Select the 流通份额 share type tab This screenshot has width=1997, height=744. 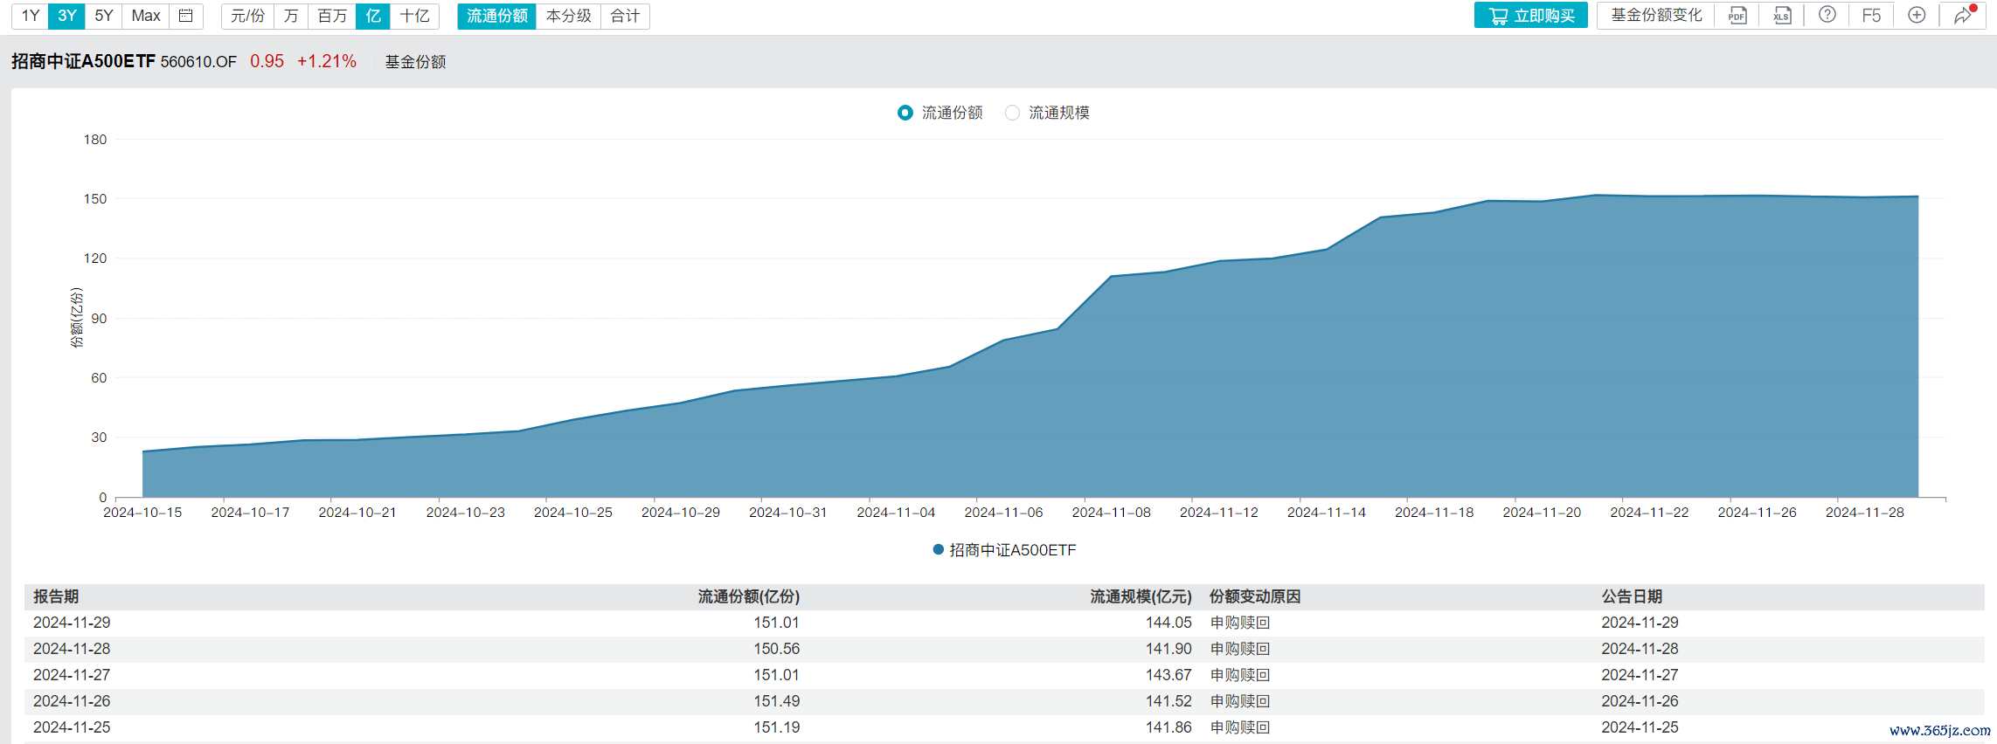tap(497, 16)
